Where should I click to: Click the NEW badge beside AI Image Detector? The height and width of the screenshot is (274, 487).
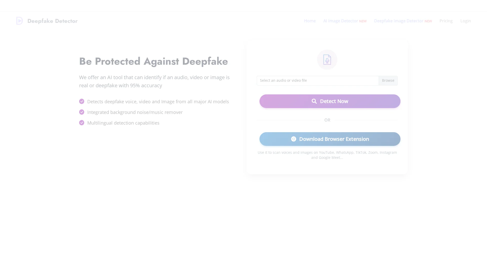coord(363,21)
